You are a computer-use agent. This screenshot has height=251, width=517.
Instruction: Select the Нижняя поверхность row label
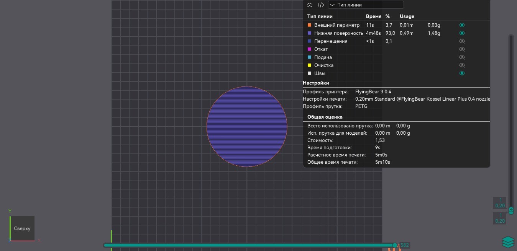pyautogui.click(x=338, y=33)
